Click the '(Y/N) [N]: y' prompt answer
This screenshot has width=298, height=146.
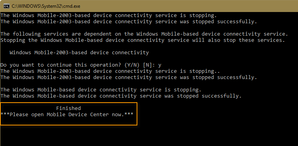click(143, 65)
